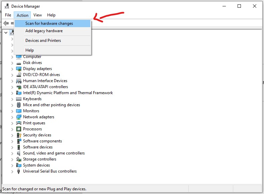Select the Storage controllers label

(39, 159)
